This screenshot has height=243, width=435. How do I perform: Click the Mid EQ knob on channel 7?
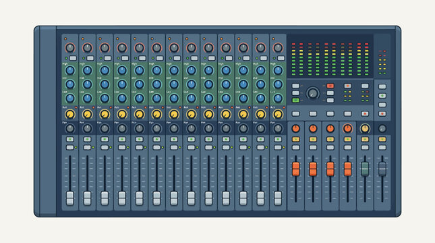click(174, 84)
